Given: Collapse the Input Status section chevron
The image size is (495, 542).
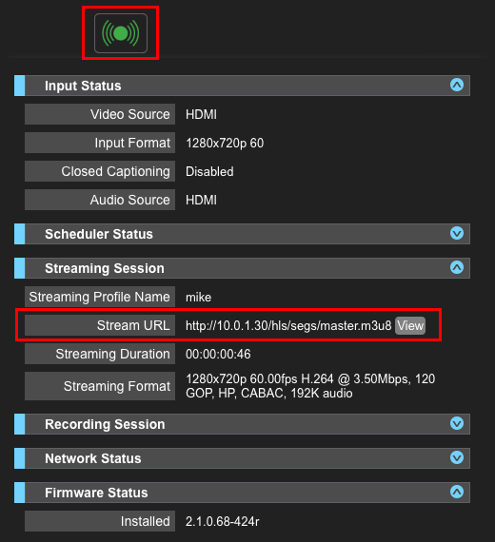Looking at the screenshot, I should point(457,85).
